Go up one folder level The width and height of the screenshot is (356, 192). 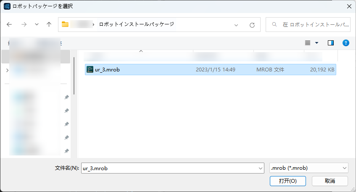coord(49,24)
